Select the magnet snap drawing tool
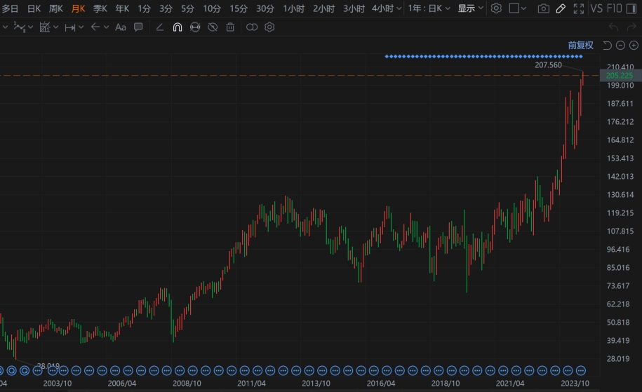The image size is (642, 392). (177, 27)
